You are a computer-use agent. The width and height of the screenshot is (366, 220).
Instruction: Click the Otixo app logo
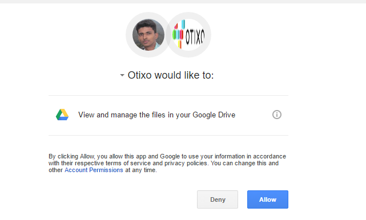[x=188, y=35]
